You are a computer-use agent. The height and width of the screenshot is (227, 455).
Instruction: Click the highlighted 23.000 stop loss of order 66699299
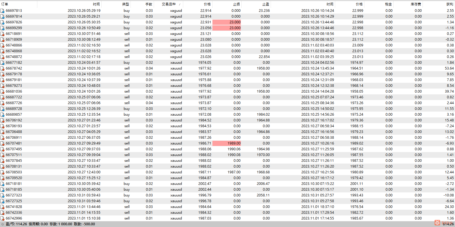pyautogui.click(x=227, y=28)
